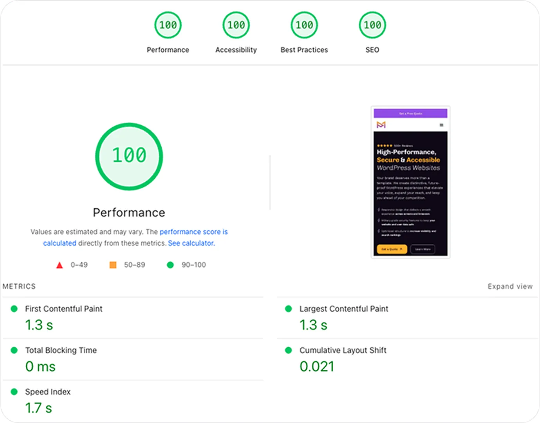The width and height of the screenshot is (540, 423).
Task: Click the Accessibility score gauge
Action: pos(236,25)
